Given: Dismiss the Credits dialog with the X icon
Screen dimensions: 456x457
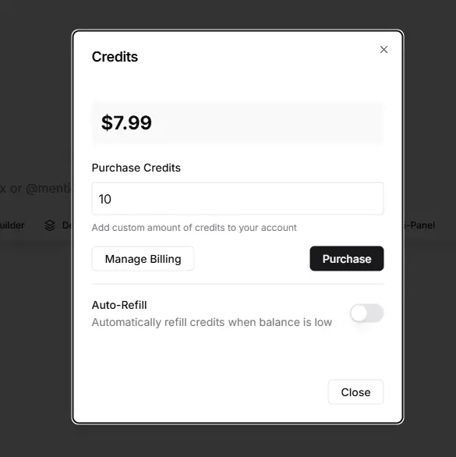Looking at the screenshot, I should pyautogui.click(x=384, y=50).
